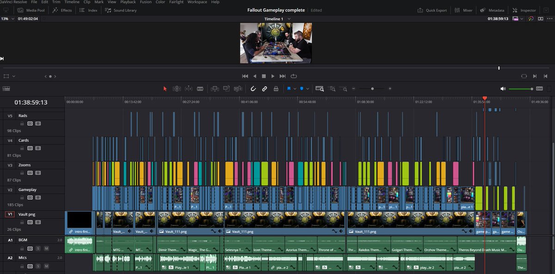Image resolution: width=555 pixels, height=274 pixels.
Task: Click the viewer preview image
Action: pyautogui.click(x=276, y=43)
